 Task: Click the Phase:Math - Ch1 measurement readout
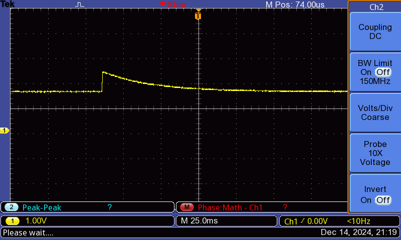[230, 207]
